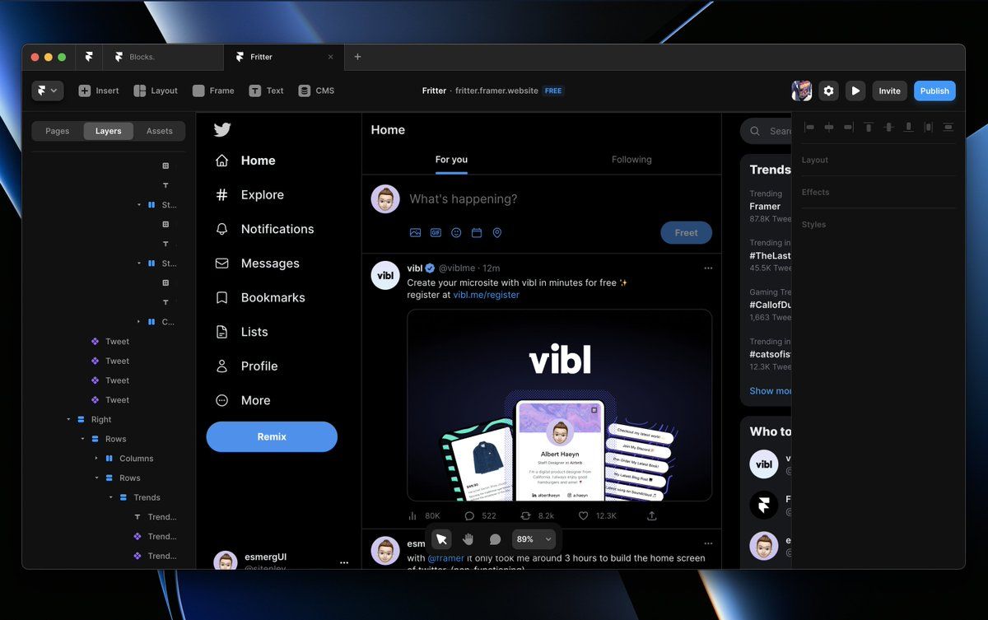Screen dimensions: 988x620
Task: Click the Invite button
Action: coord(889,91)
